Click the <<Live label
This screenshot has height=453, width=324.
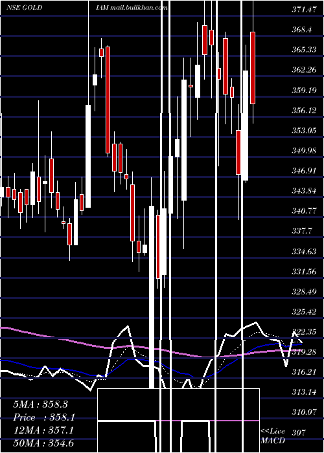click(x=273, y=431)
